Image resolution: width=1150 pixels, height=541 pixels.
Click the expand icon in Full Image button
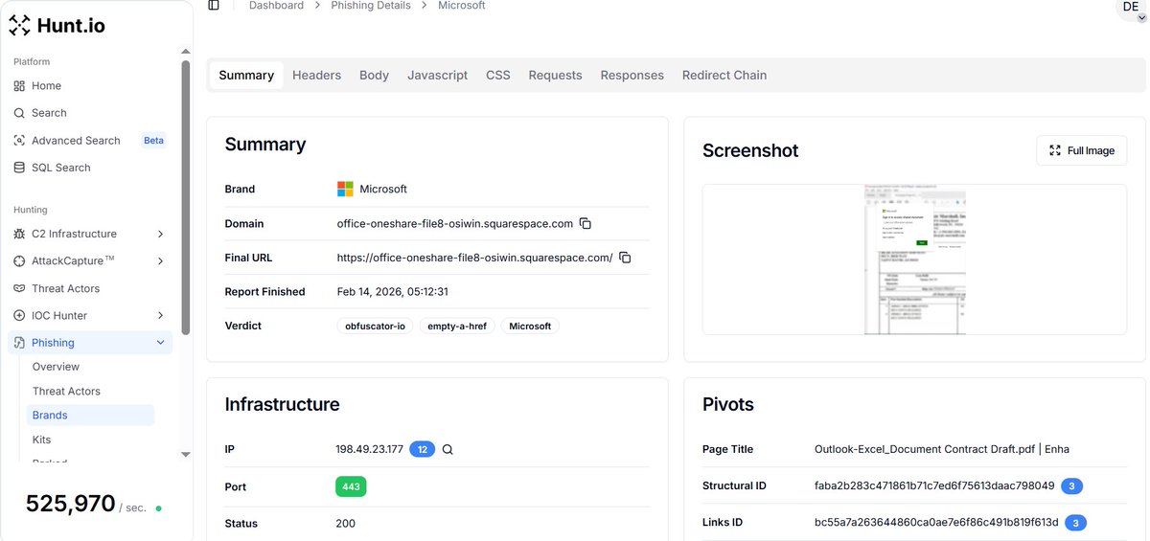click(x=1055, y=150)
